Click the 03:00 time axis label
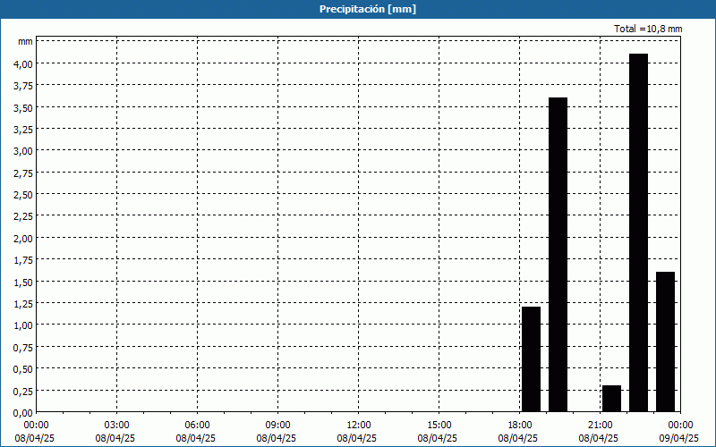Screen dimensions: 716x447 pyautogui.click(x=116, y=425)
